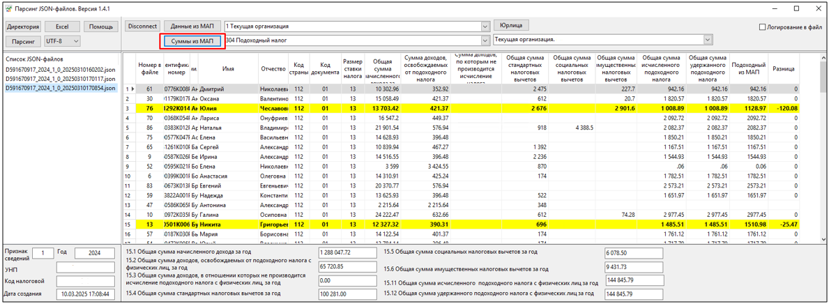This screenshot has height=304, width=829.
Task: Sort by the Разница column header
Action: pyautogui.click(x=784, y=69)
